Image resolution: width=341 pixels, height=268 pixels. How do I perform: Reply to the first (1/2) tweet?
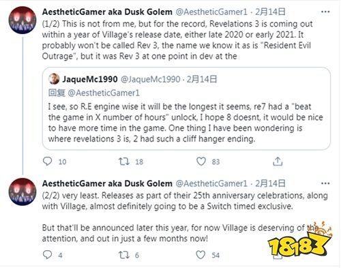[x=48, y=162]
